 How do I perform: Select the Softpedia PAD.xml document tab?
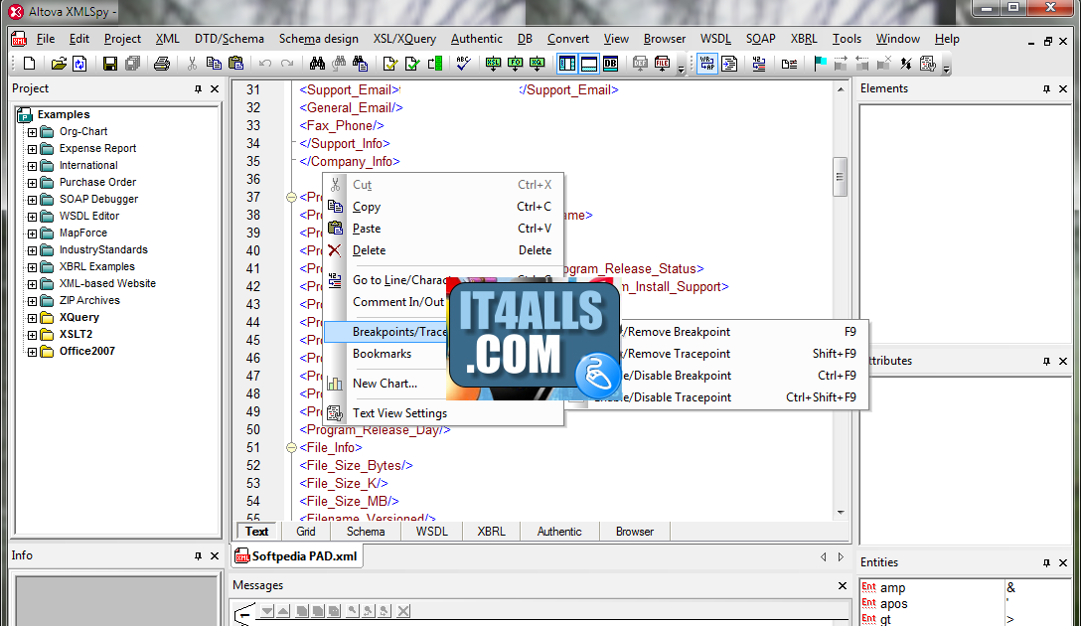coord(297,555)
